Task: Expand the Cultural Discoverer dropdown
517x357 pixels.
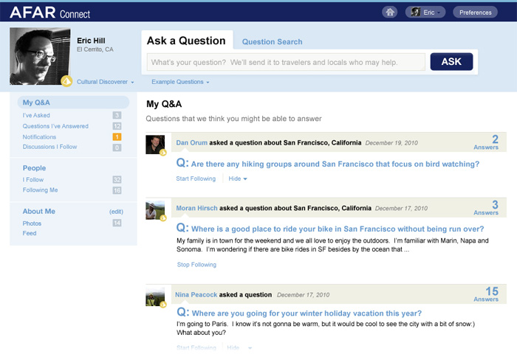Action: coord(105,82)
